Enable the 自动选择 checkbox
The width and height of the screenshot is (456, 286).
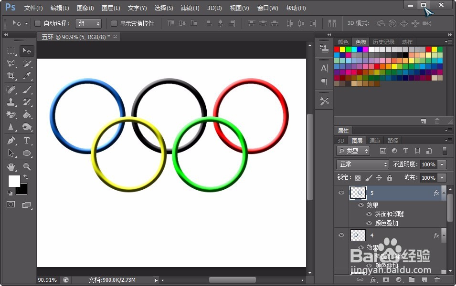(38, 23)
